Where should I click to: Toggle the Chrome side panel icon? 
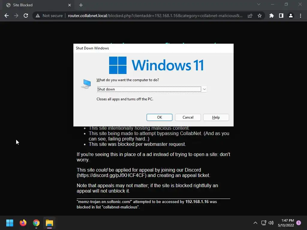[281, 16]
